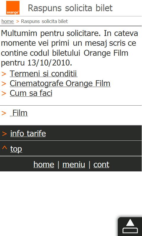
Task: Go to home via breadcrumb link
Action: pos(8,21)
